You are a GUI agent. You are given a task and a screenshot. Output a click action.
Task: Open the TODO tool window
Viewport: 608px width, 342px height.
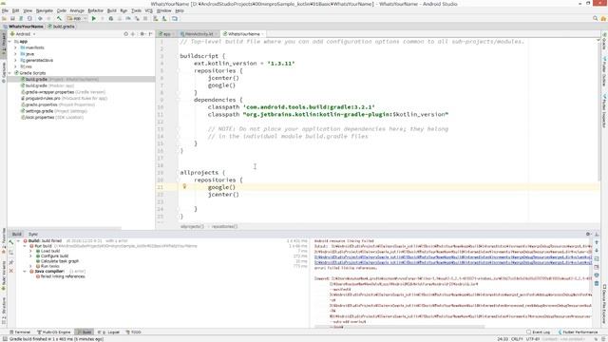[x=133, y=332]
